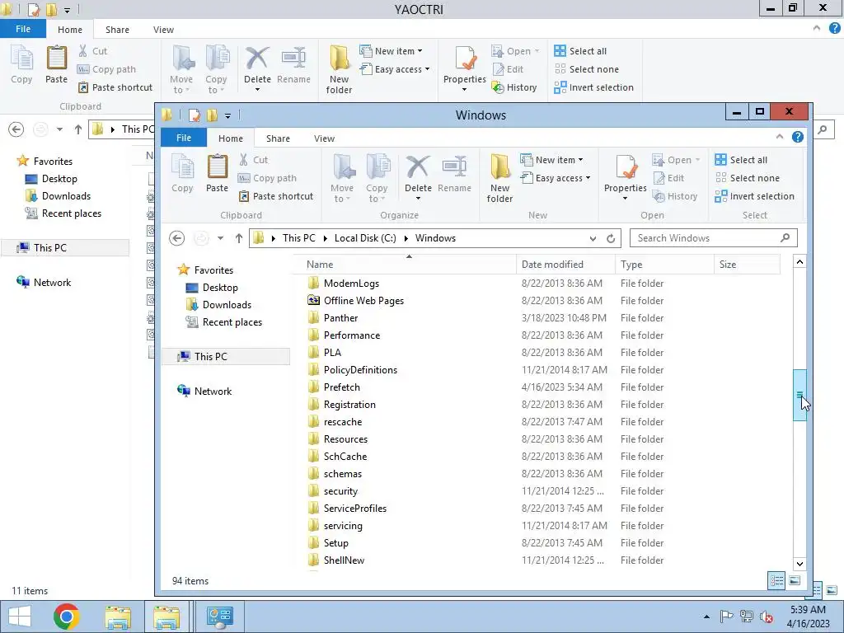The height and width of the screenshot is (633, 844).
Task: Select Recent places in YAOCTRI sidebar
Action: (x=71, y=213)
